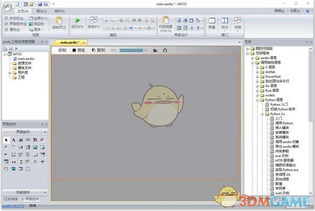The width and height of the screenshot is (315, 211).
Task: Click the aardio version link in status bar
Action: pos(13,206)
